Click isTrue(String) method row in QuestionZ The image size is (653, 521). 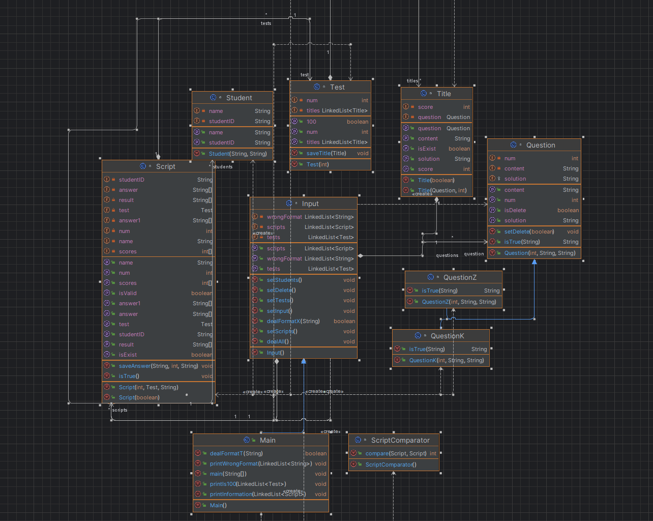pyautogui.click(x=454, y=291)
